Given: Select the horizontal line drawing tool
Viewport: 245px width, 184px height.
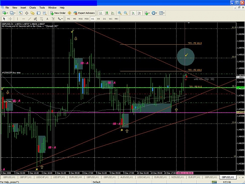Looking at the screenshot, I should pyautogui.click(x=24, y=19).
